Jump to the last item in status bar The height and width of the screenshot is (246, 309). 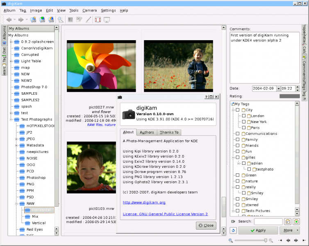pyautogui.click(x=304, y=240)
